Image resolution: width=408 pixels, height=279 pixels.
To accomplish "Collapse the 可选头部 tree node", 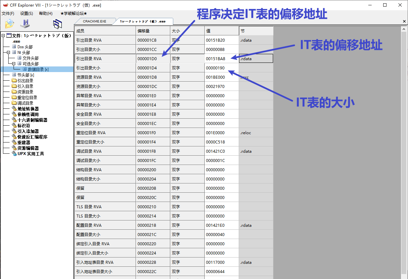I will [x=14, y=64].
